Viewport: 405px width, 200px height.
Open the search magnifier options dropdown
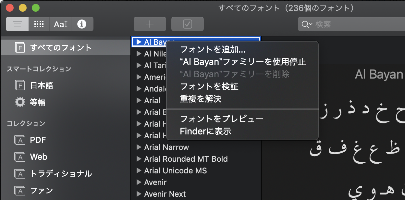click(x=307, y=24)
